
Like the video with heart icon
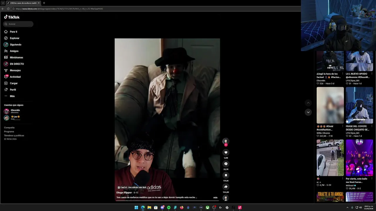coord(226,152)
